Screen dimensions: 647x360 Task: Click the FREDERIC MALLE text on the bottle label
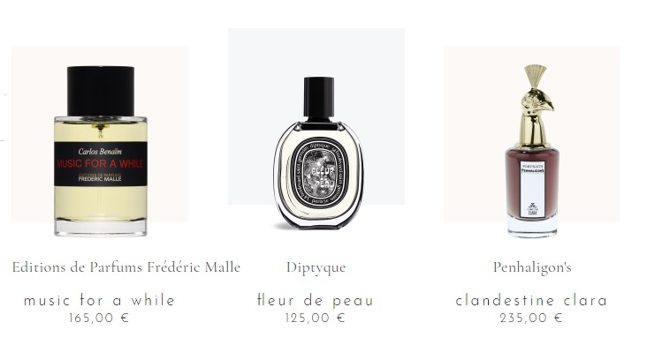(100, 179)
